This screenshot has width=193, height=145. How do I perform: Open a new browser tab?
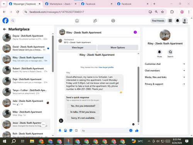(x=154, y=4)
